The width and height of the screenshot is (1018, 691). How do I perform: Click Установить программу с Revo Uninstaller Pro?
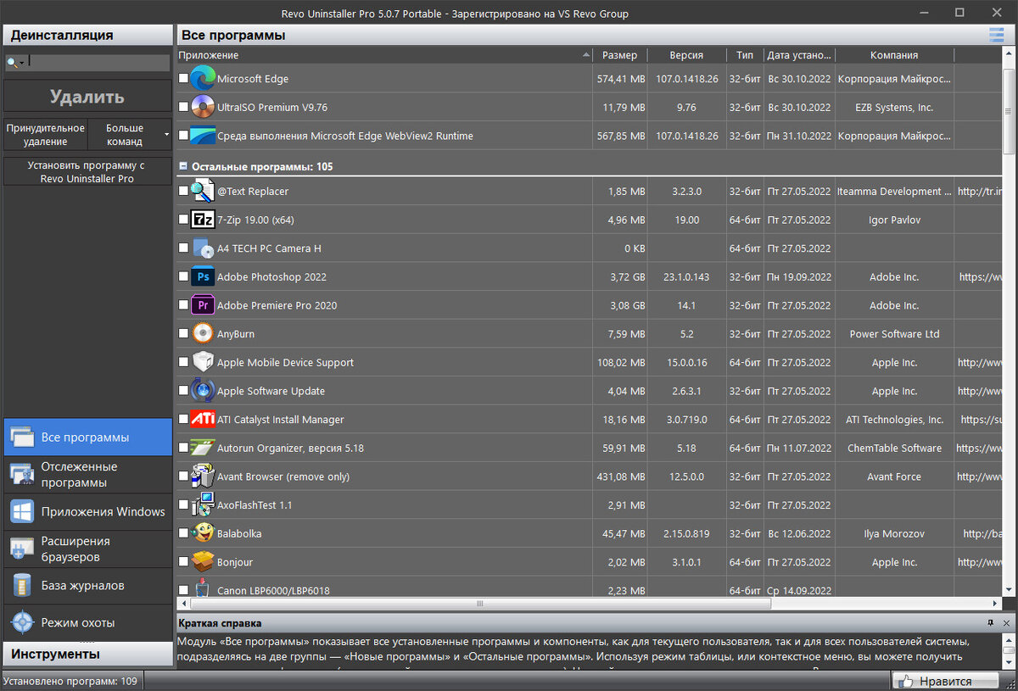click(x=87, y=172)
